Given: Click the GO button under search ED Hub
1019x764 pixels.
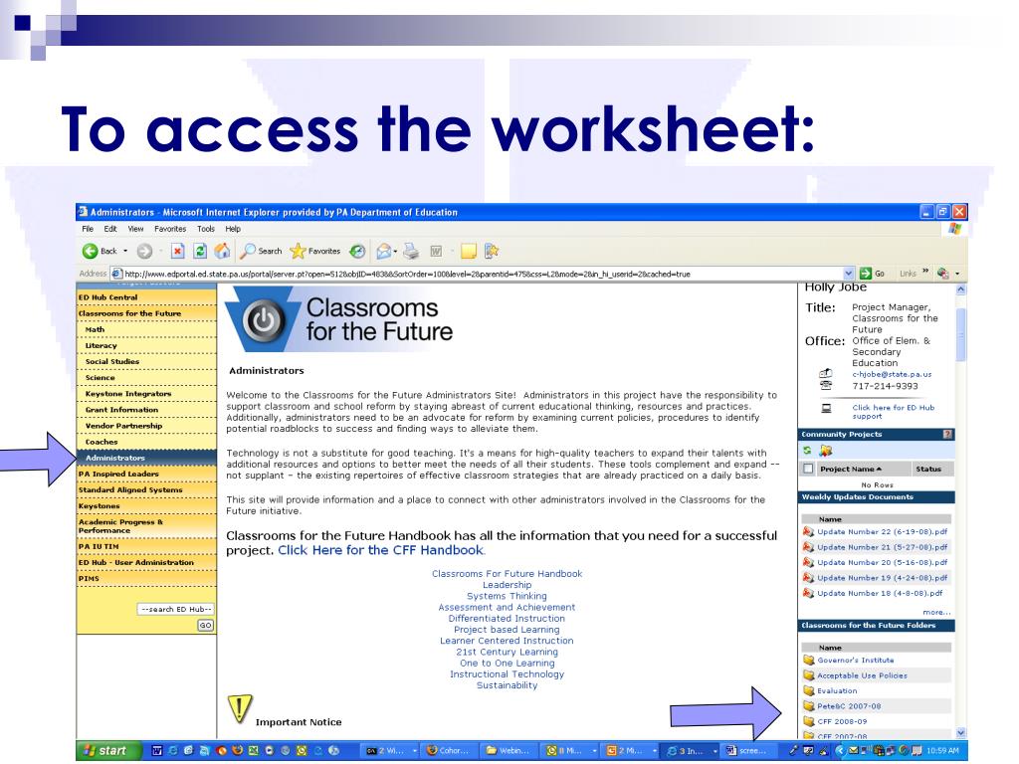Looking at the screenshot, I should click(205, 625).
